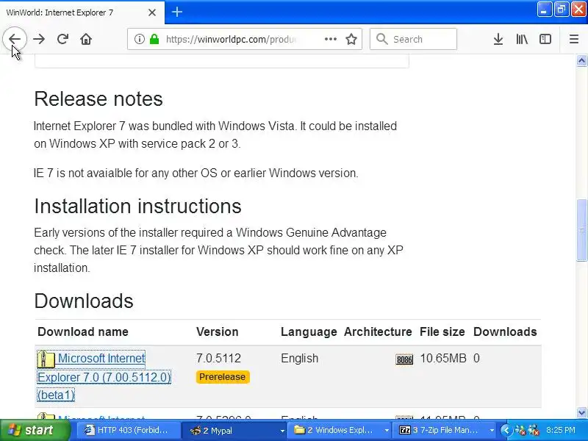
Task: Open the Mypal taskbar group
Action: (x=234, y=430)
